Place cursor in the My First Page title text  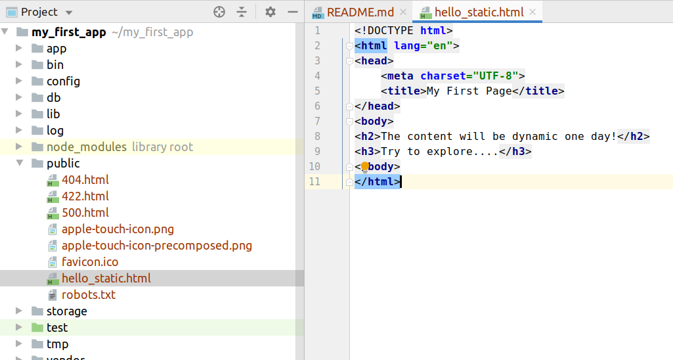469,91
